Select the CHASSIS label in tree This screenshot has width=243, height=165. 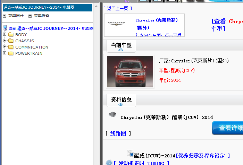(25, 41)
